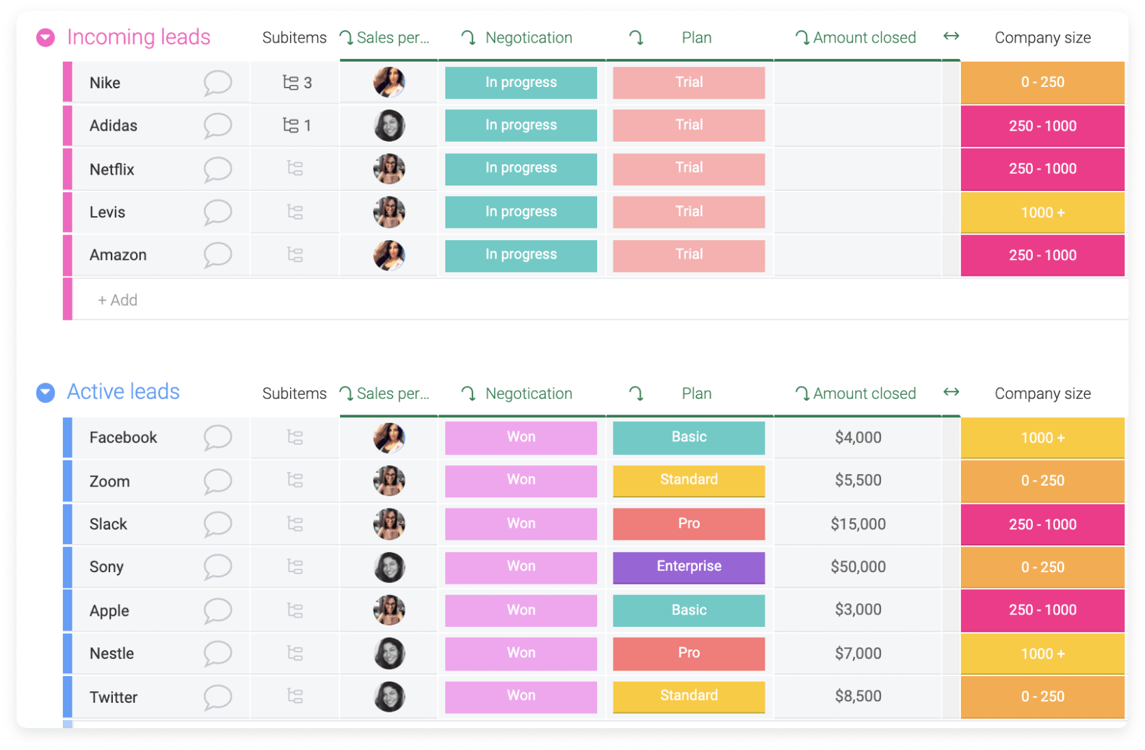Click Amount closed column header in Active leads

coord(864,393)
